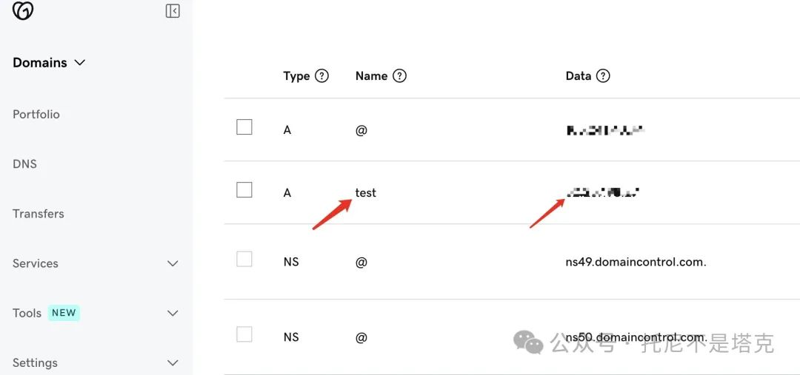The width and height of the screenshot is (800, 375).
Task: Select checkbox for A record test
Action: (x=244, y=189)
